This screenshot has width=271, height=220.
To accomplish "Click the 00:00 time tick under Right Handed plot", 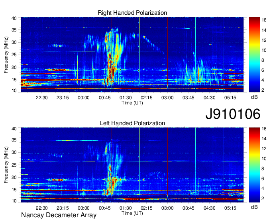I will (x=84, y=98).
